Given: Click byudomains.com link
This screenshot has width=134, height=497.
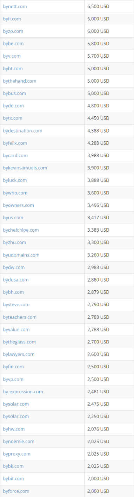Looking at the screenshot, I should (x=21, y=255).
